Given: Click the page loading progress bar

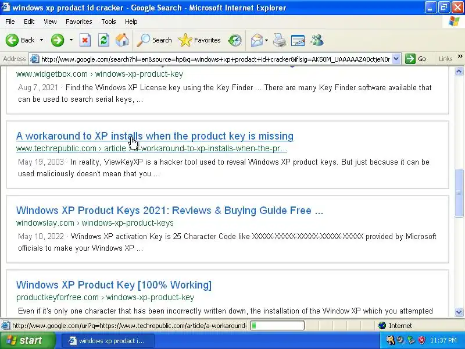Looking at the screenshot, I should pos(277,326).
